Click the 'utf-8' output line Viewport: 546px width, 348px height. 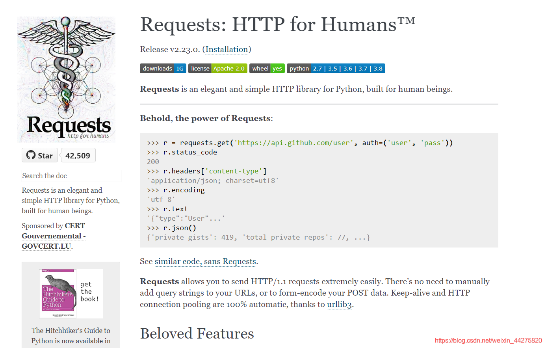161,199
